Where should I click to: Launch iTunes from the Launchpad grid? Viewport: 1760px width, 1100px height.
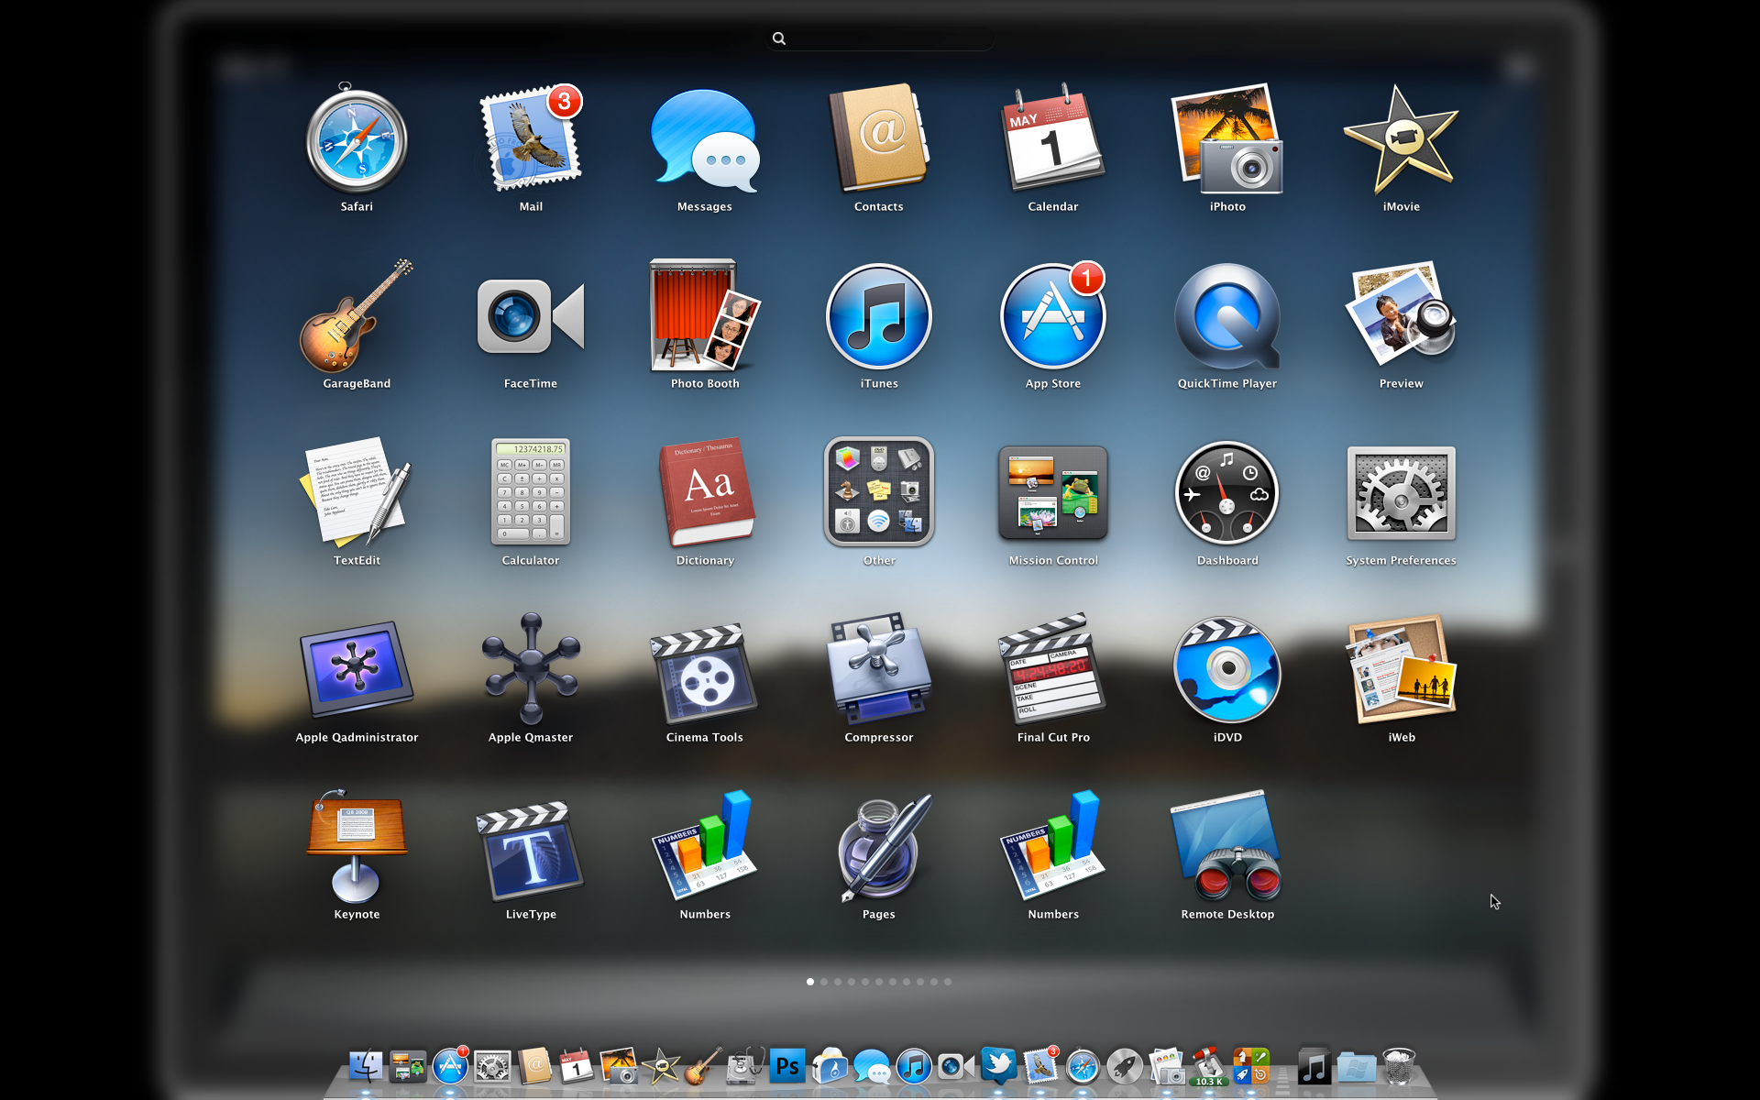pos(879,316)
